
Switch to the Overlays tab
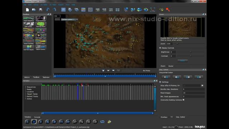click(x=164, y=117)
